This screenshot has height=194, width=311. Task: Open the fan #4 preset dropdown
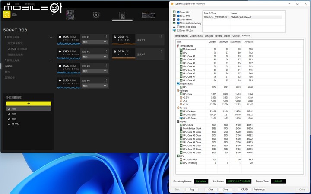[x=95, y=86]
